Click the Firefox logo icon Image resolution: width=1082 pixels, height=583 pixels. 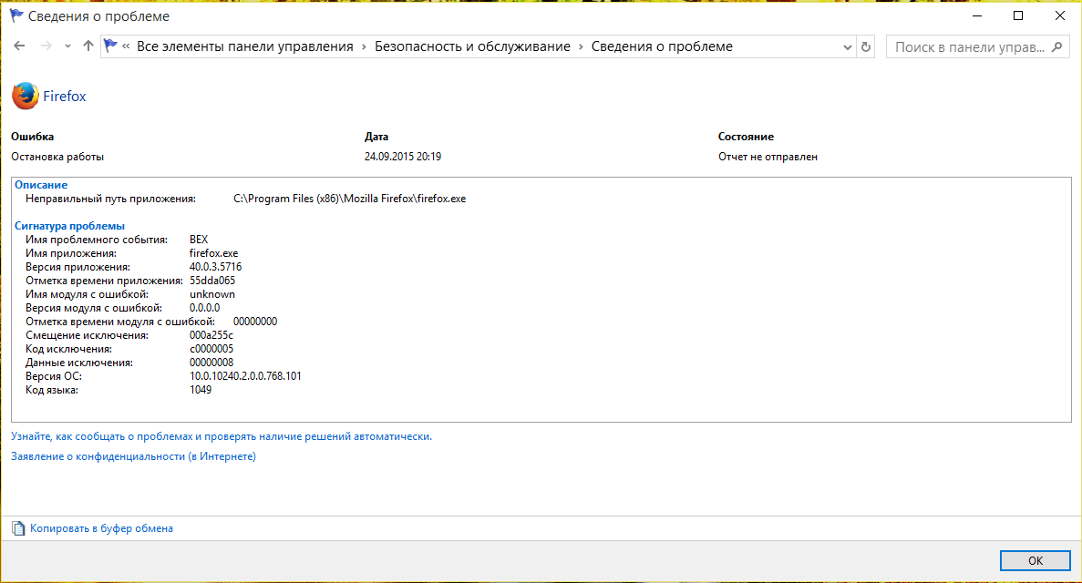(26, 96)
